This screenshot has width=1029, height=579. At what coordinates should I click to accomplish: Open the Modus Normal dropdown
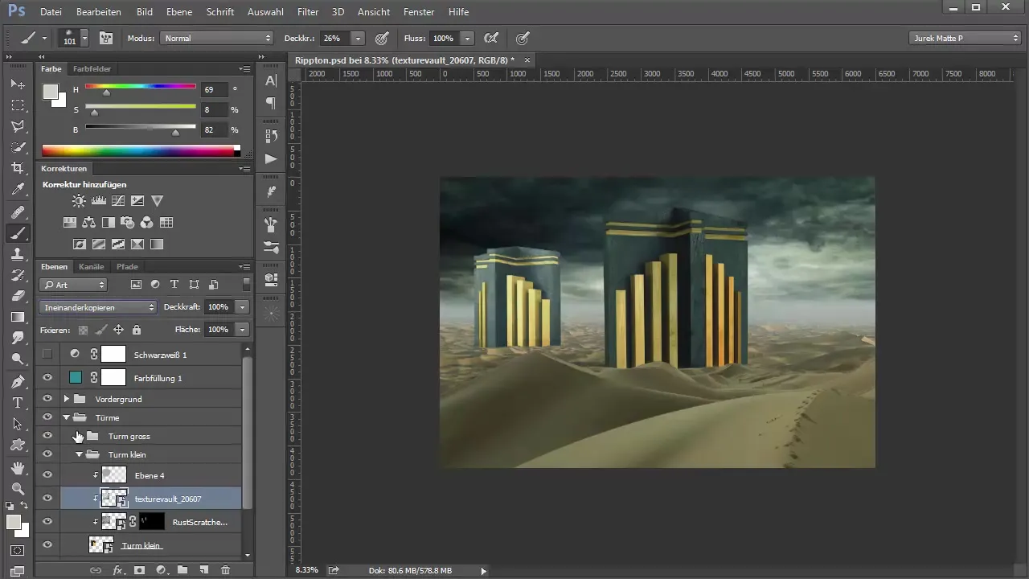point(216,38)
